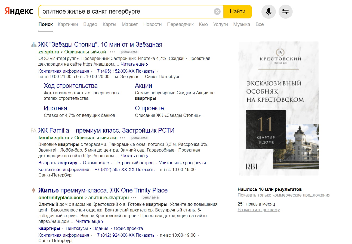This screenshot has height=244, width=352.
Task: Switch to the Картинки tab
Action: [68, 24]
